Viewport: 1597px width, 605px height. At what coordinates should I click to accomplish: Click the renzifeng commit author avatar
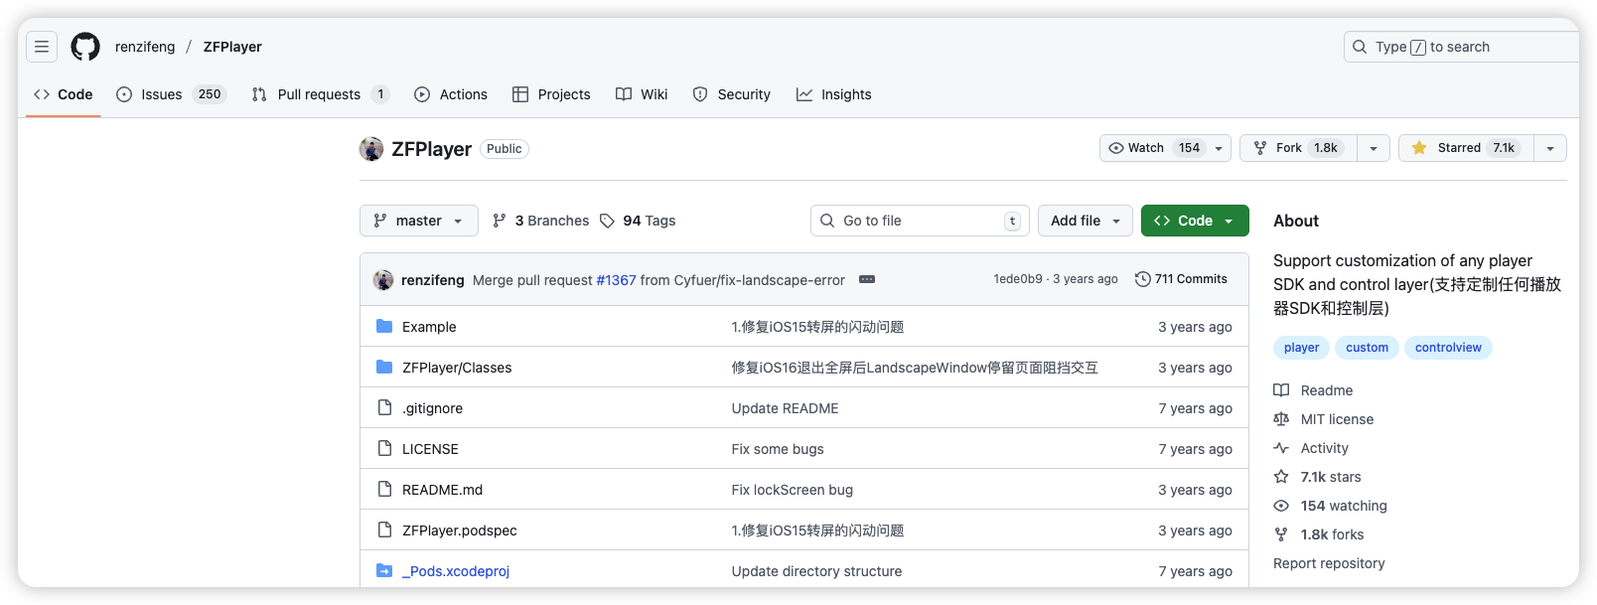pyautogui.click(x=383, y=280)
